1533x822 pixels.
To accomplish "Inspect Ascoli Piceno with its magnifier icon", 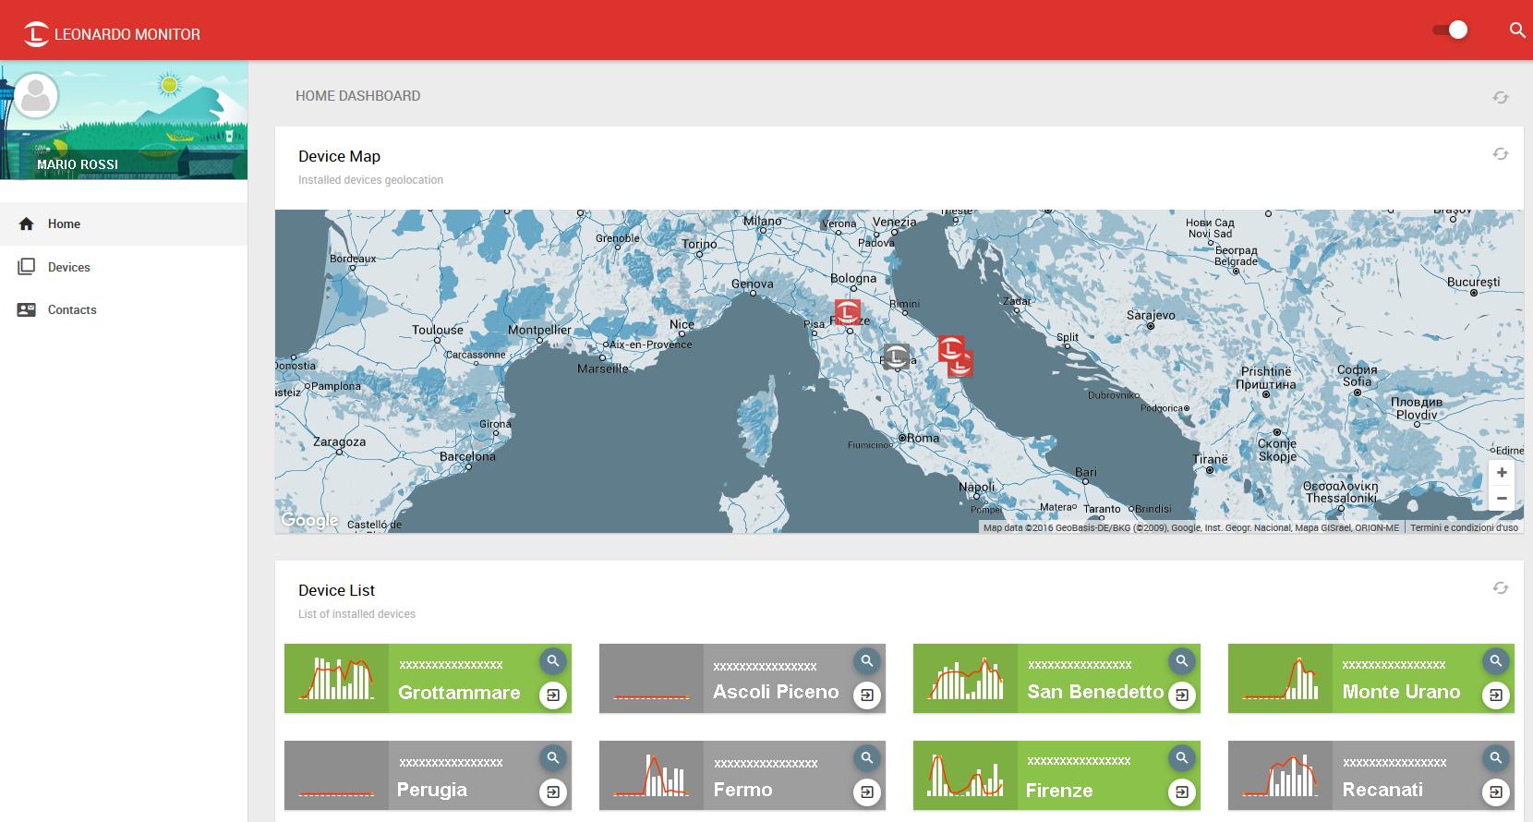I will [866, 660].
